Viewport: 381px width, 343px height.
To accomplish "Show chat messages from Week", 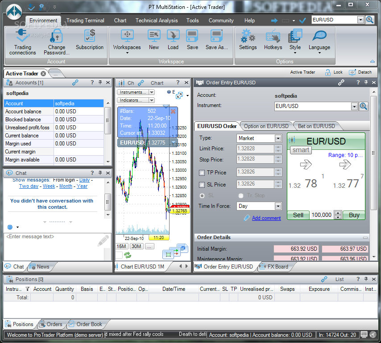I will (49, 186).
